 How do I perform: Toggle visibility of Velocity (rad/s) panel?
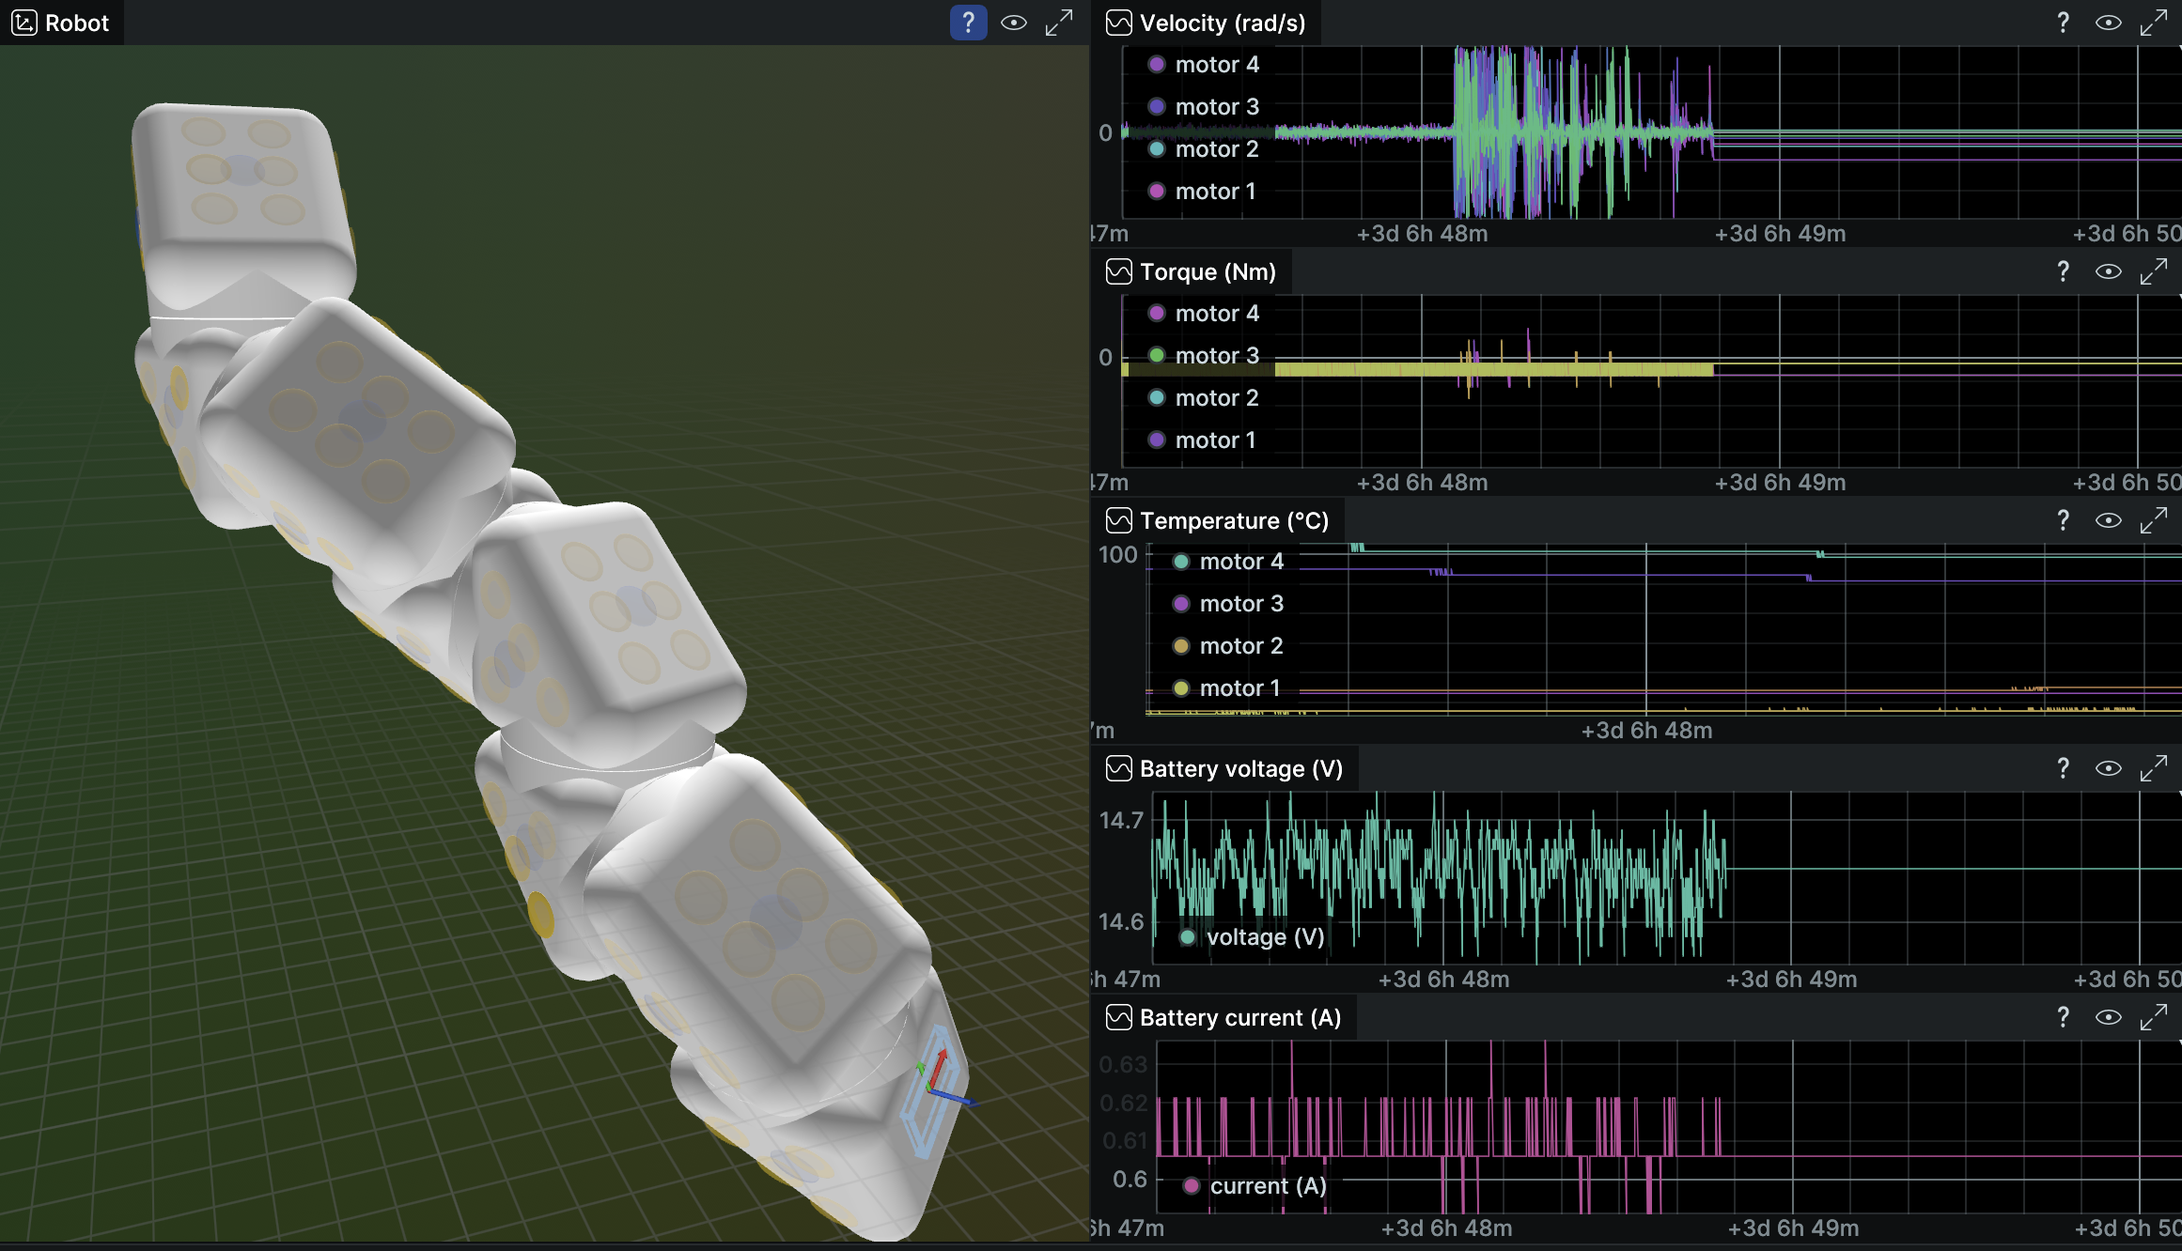2109,23
